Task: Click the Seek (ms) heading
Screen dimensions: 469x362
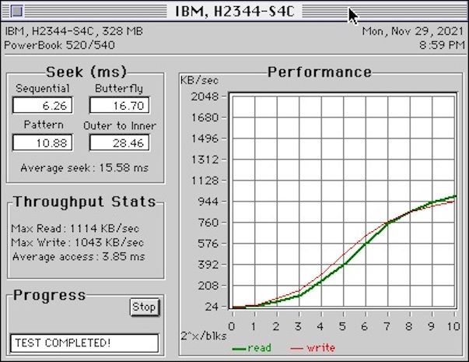Action: pyautogui.click(x=86, y=72)
